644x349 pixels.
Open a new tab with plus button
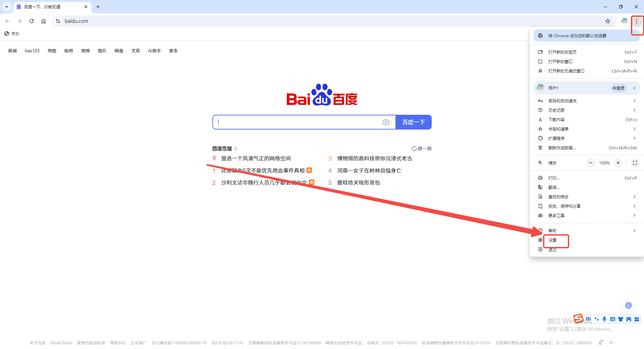(98, 7)
